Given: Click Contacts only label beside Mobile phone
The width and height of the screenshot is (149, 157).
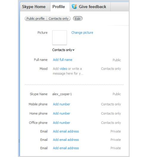Looking at the screenshot, I should 111,104.
